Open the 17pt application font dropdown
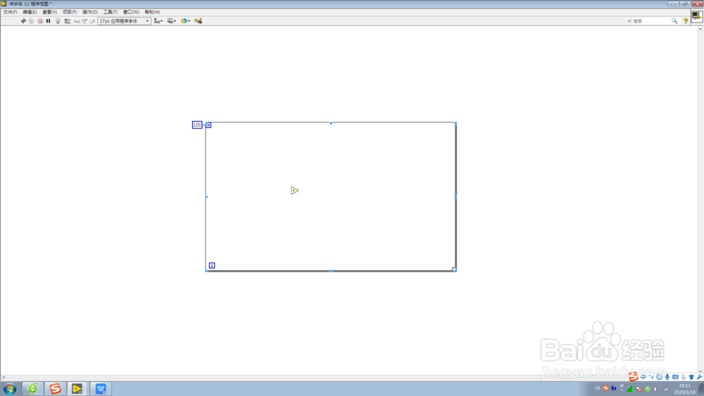The image size is (704, 396). pos(124,21)
